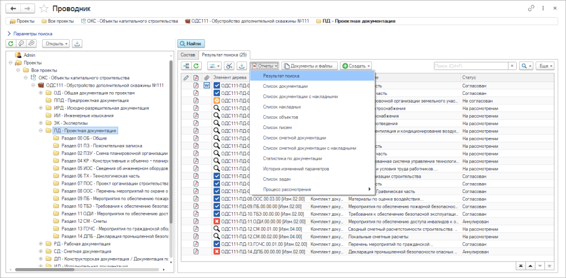Click the tree structure icon in results toolbar
Viewport: 566px width, 278px height.
(x=186, y=66)
